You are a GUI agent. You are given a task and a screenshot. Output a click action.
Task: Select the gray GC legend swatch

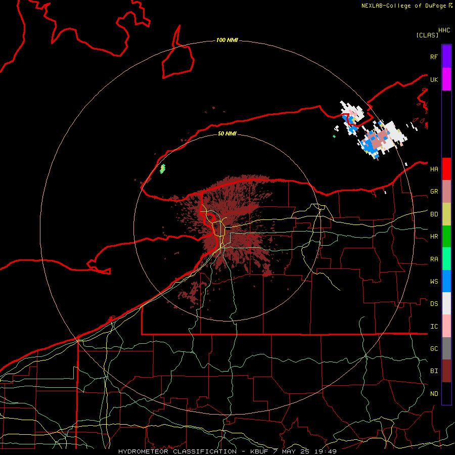coord(446,348)
